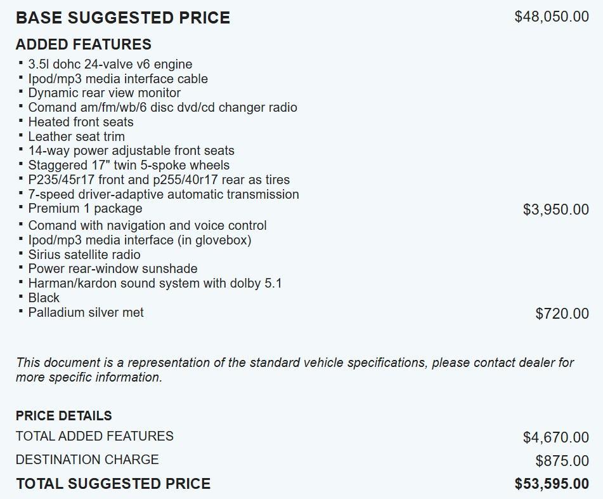
Task: Click the Dynamic rear view monitor item
Action: (104, 93)
